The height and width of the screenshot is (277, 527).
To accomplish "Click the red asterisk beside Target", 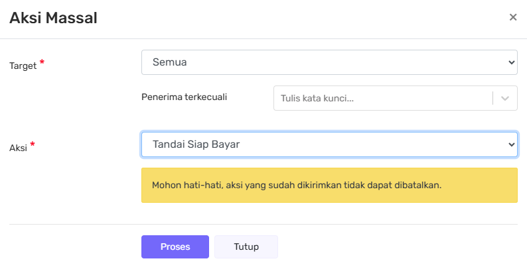I will tap(42, 63).
